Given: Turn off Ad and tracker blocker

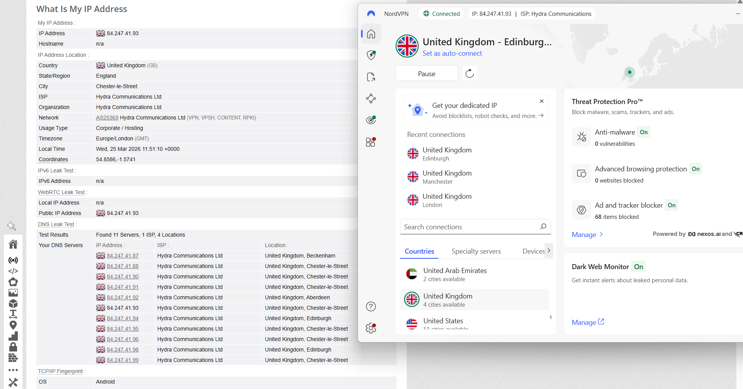Looking at the screenshot, I should [x=672, y=205].
